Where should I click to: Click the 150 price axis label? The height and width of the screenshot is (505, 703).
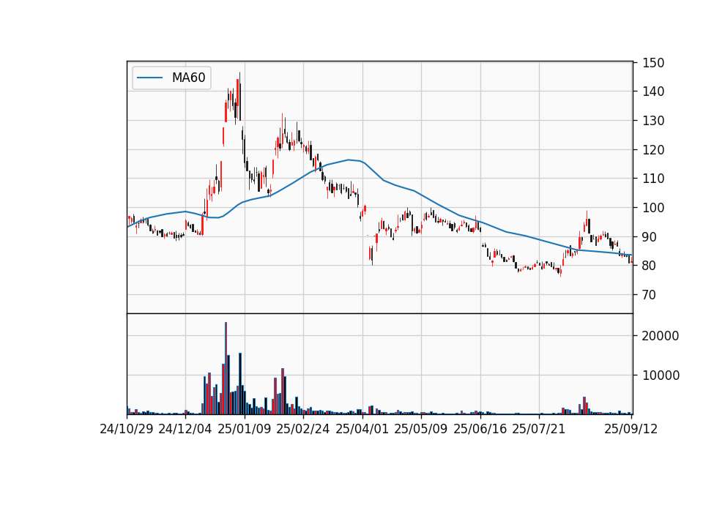point(653,63)
